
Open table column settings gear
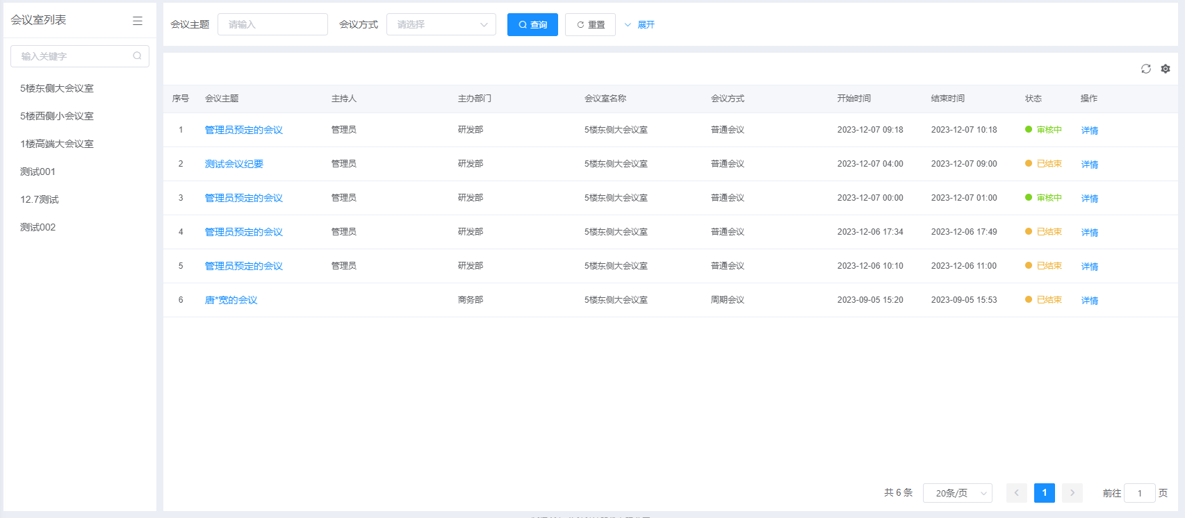(x=1166, y=69)
